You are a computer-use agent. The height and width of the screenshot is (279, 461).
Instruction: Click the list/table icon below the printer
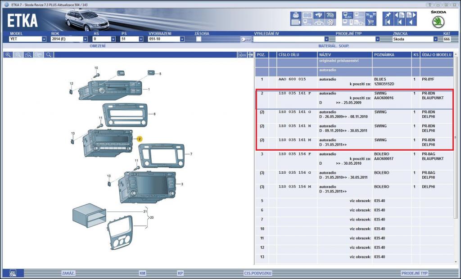[x=295, y=22]
